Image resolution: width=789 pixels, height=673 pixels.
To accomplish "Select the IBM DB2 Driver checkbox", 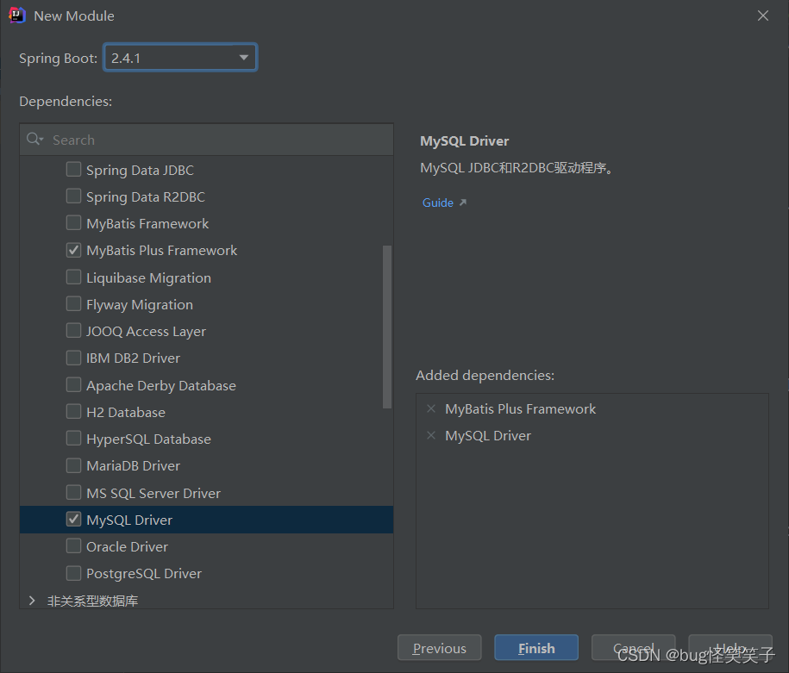I will point(73,358).
